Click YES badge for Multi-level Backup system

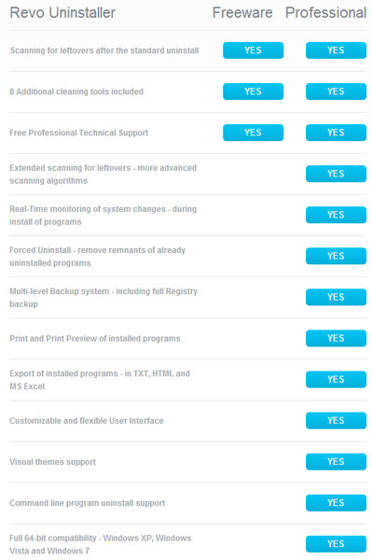336,297
